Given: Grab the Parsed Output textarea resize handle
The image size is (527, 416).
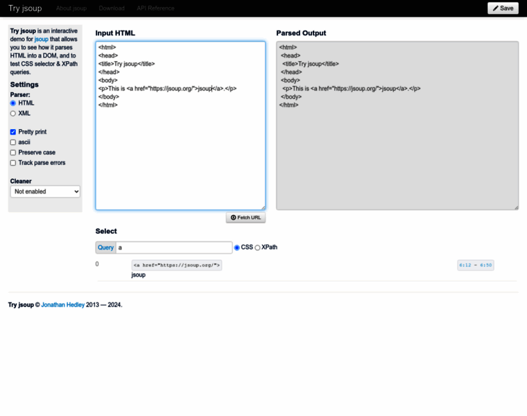Looking at the screenshot, I should 516,208.
